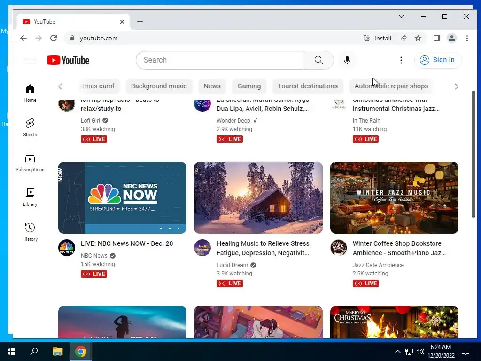The image size is (481, 361).
Task: Open the YouTube hamburger guide menu
Action: click(x=30, y=60)
